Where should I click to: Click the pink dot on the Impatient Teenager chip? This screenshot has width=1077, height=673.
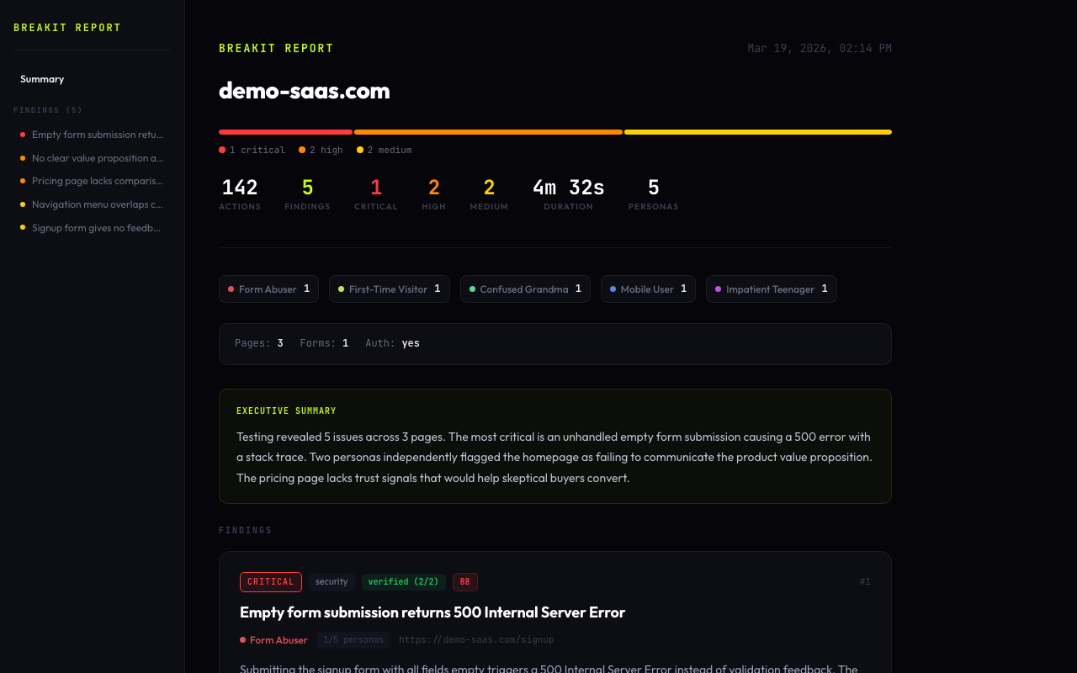point(717,289)
